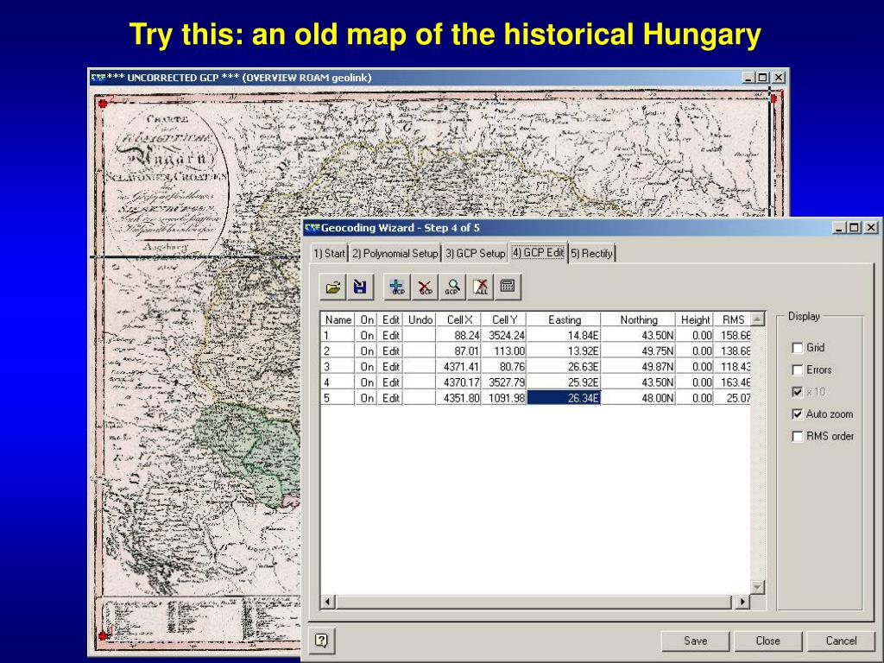Delete selected GCP with the red X icon
The image size is (884, 663).
pyautogui.click(x=425, y=287)
